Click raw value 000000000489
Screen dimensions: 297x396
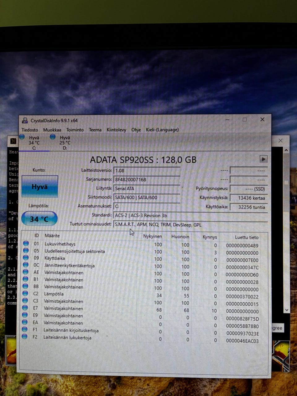[242, 246]
